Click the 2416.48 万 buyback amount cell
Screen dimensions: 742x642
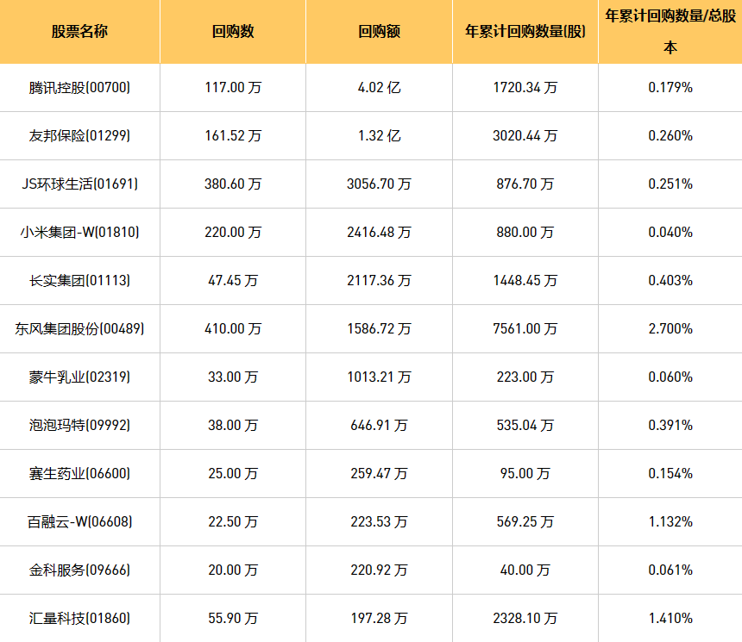[x=379, y=232]
